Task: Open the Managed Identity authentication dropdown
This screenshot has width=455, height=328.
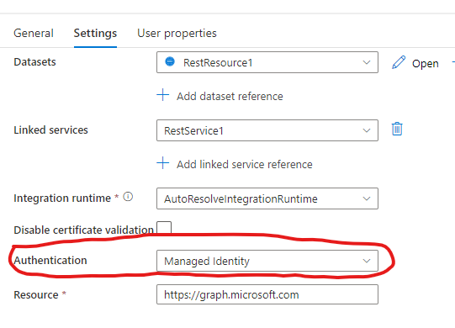Action: click(267, 261)
